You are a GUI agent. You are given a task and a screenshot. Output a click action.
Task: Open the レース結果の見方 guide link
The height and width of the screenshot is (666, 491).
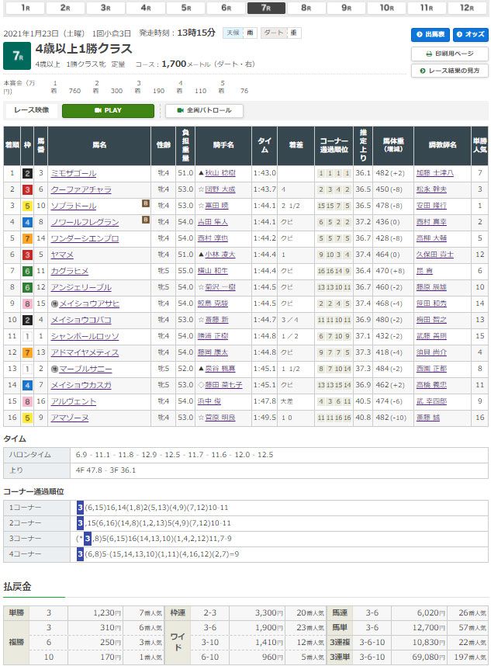(x=449, y=71)
